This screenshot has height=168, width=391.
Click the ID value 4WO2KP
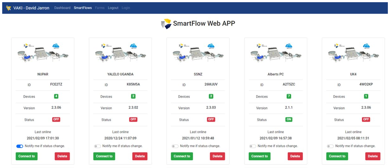pos(366,84)
